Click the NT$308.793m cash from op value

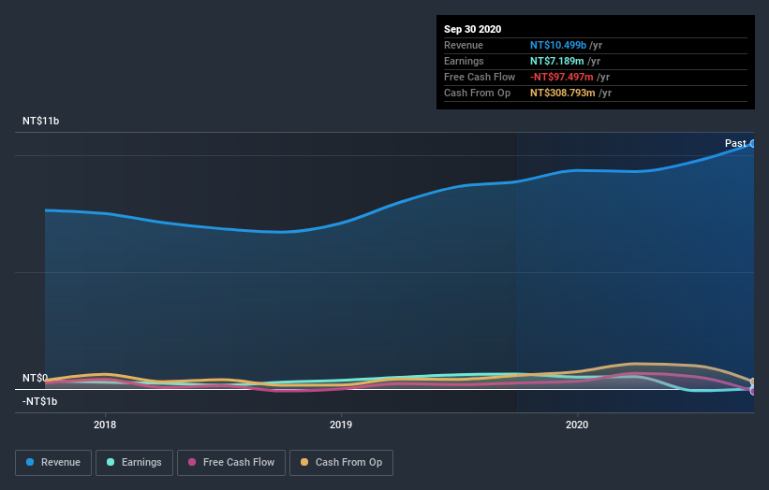coord(563,93)
